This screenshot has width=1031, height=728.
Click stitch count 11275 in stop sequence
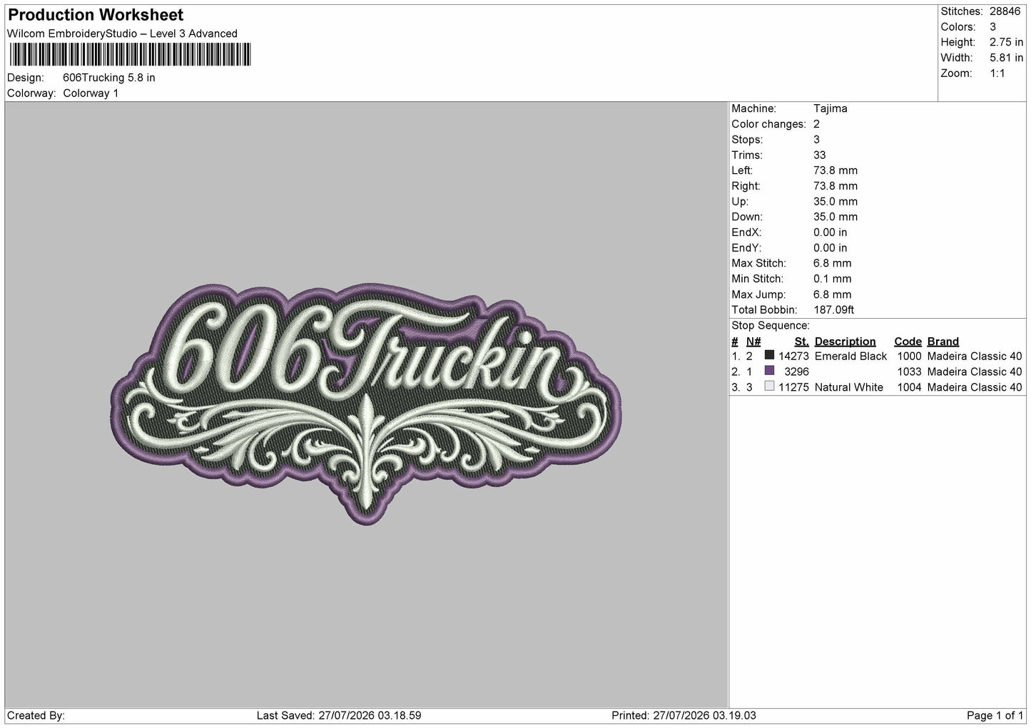tap(793, 387)
